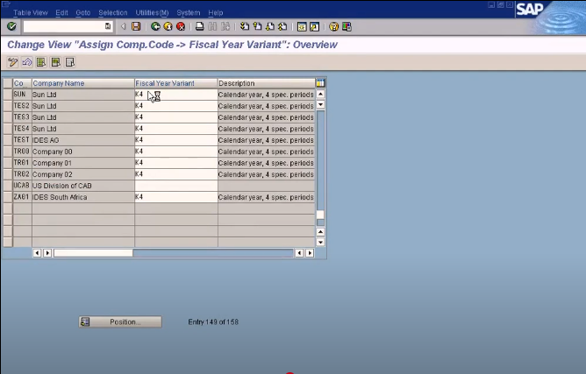The height and width of the screenshot is (374, 586).
Task: Click the Find Next icon
Action: click(x=225, y=26)
